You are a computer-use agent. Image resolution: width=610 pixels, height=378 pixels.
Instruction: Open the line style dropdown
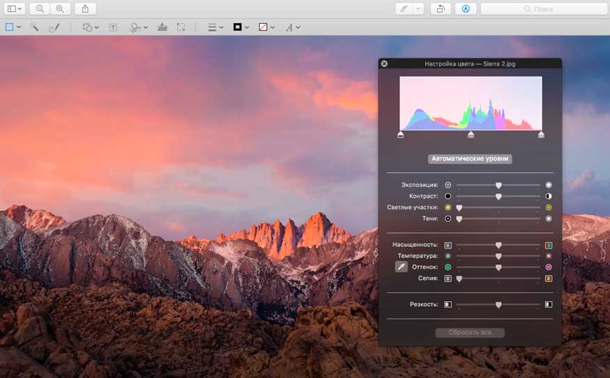coord(216,27)
